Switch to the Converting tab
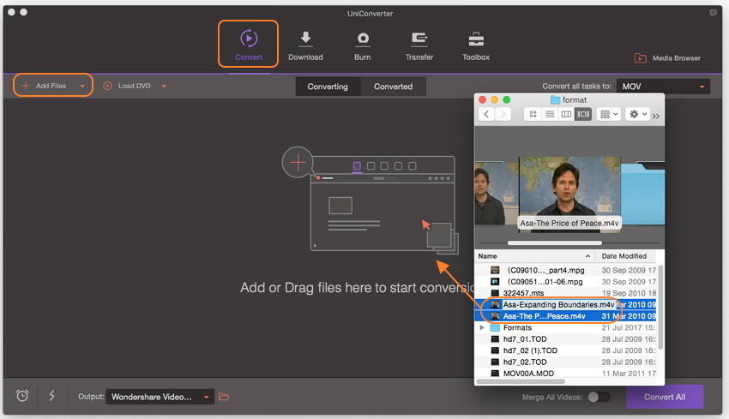Image resolution: width=729 pixels, height=419 pixels. [328, 87]
